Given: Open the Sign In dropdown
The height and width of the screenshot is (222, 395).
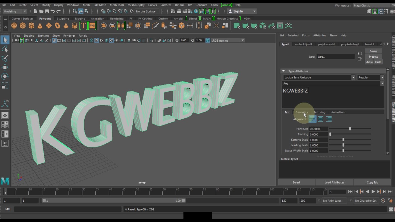Looking at the screenshot, I should pos(242,11).
